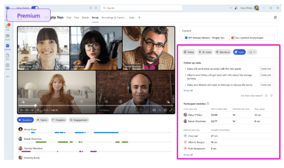
Task: Create task for Alberto and Hillary storage item
Action: tap(266, 75)
